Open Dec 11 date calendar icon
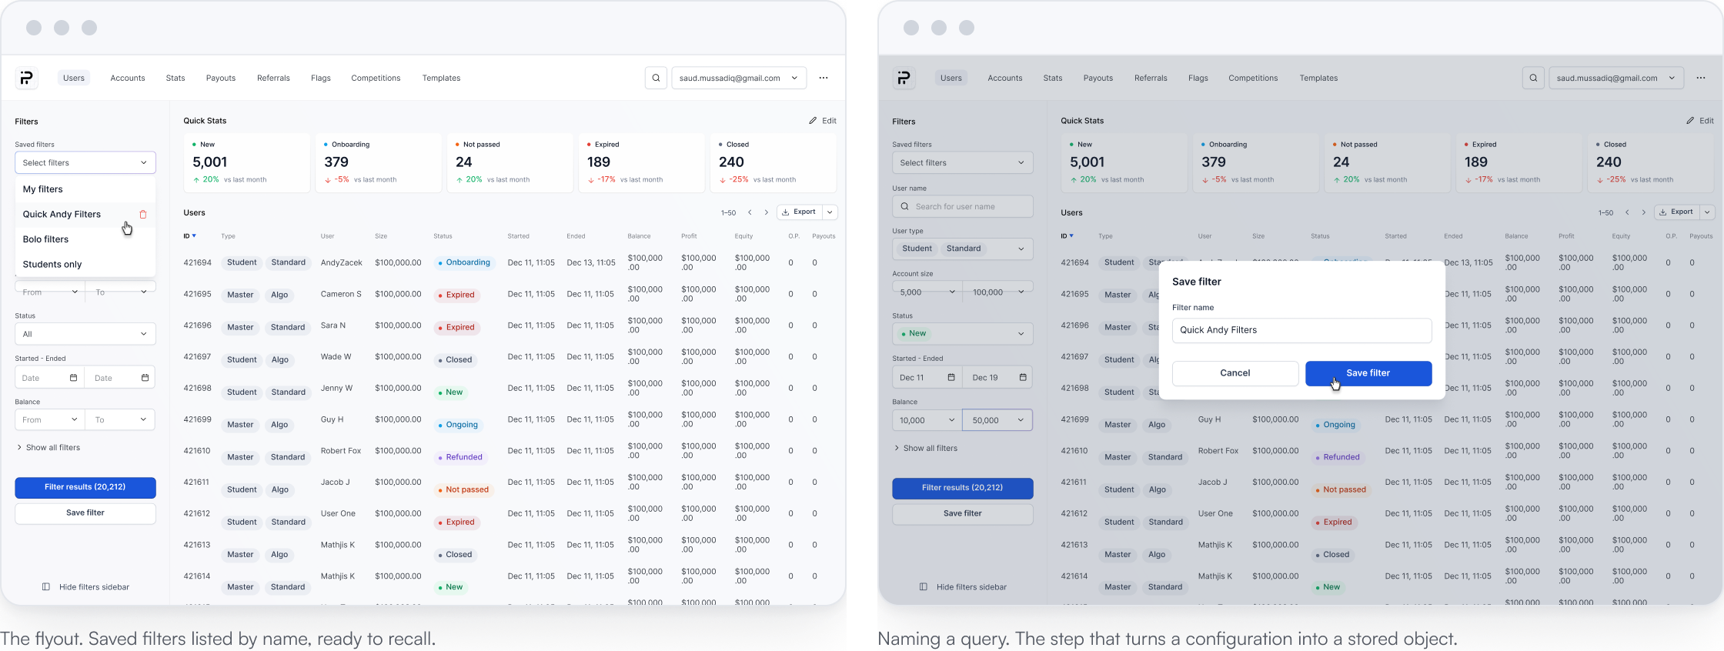 coord(951,378)
